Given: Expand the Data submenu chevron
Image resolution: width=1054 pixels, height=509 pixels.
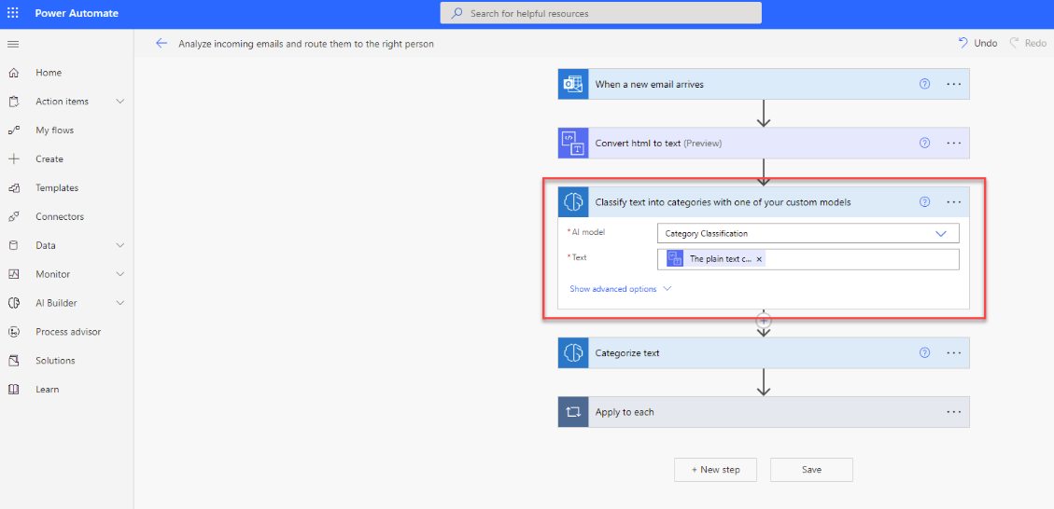Looking at the screenshot, I should pos(120,246).
